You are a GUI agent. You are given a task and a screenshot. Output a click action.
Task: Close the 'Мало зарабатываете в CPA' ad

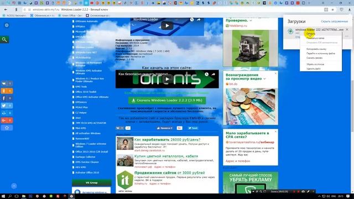pos(275,132)
